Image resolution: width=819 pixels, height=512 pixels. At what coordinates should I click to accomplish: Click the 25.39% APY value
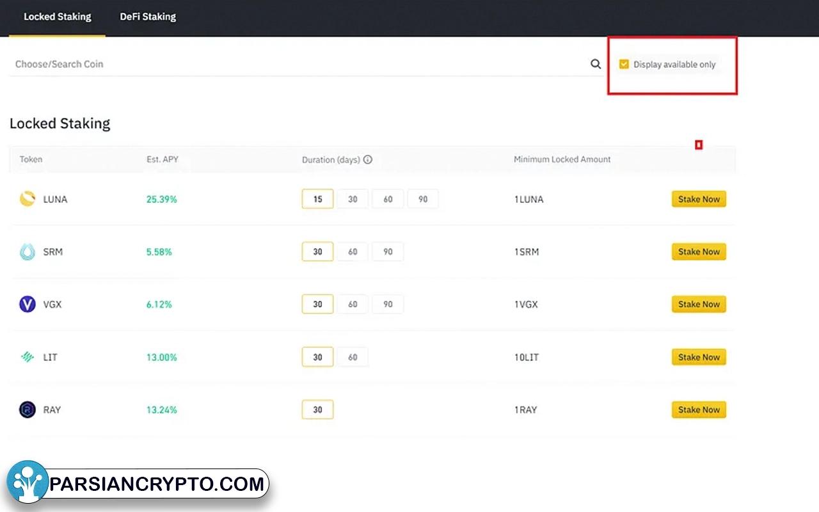tap(161, 199)
